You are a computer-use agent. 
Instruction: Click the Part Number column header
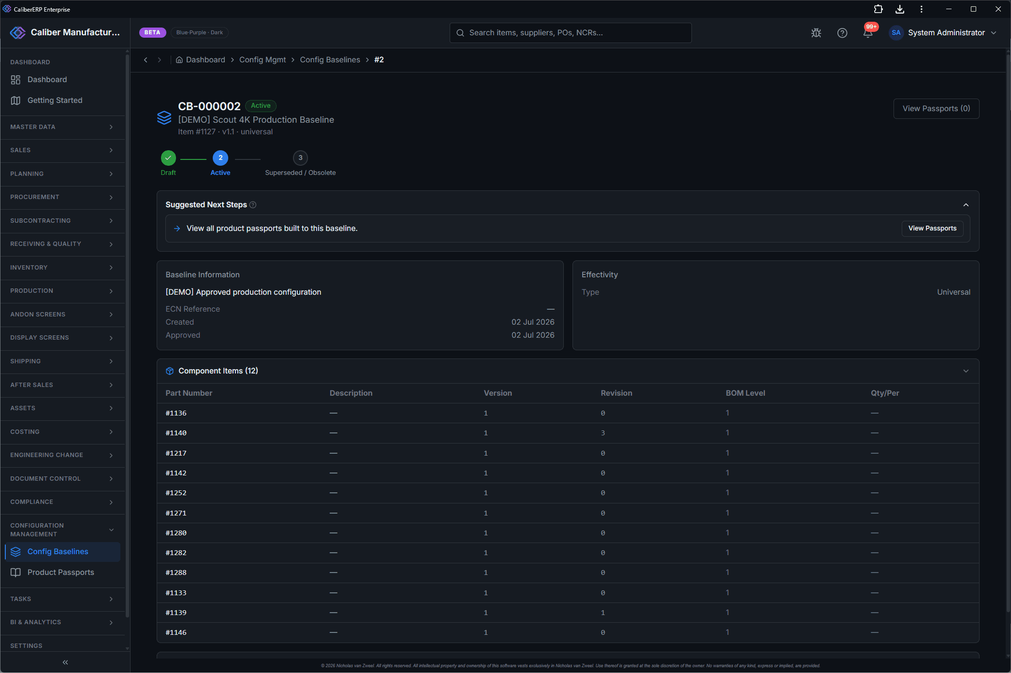189,393
